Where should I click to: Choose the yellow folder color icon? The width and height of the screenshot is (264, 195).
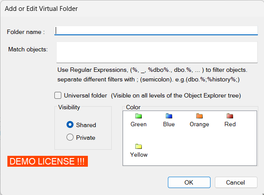[138, 146]
